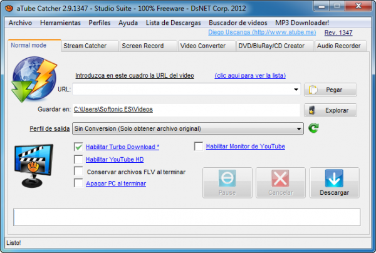Open the Perfil de salida dropdown

(x=299, y=128)
